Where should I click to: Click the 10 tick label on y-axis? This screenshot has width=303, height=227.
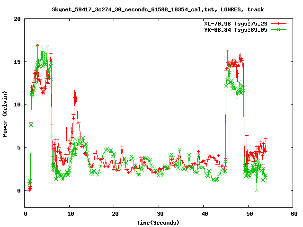point(17,105)
